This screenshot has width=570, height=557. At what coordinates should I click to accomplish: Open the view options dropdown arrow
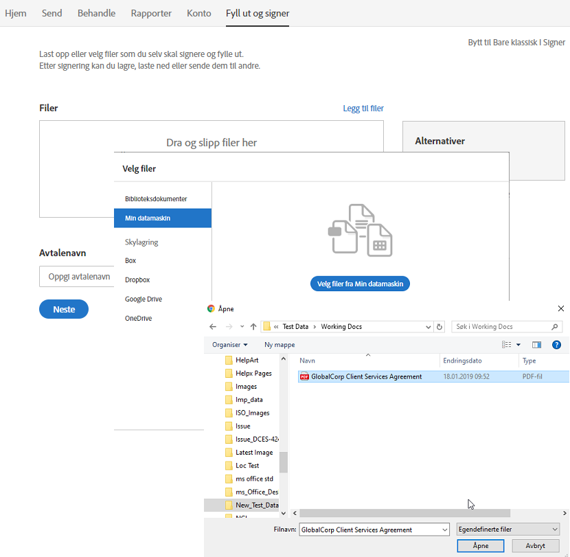[518, 345]
